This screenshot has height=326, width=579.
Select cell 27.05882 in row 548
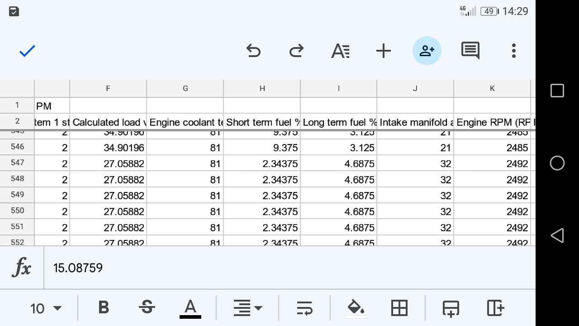[x=108, y=179]
